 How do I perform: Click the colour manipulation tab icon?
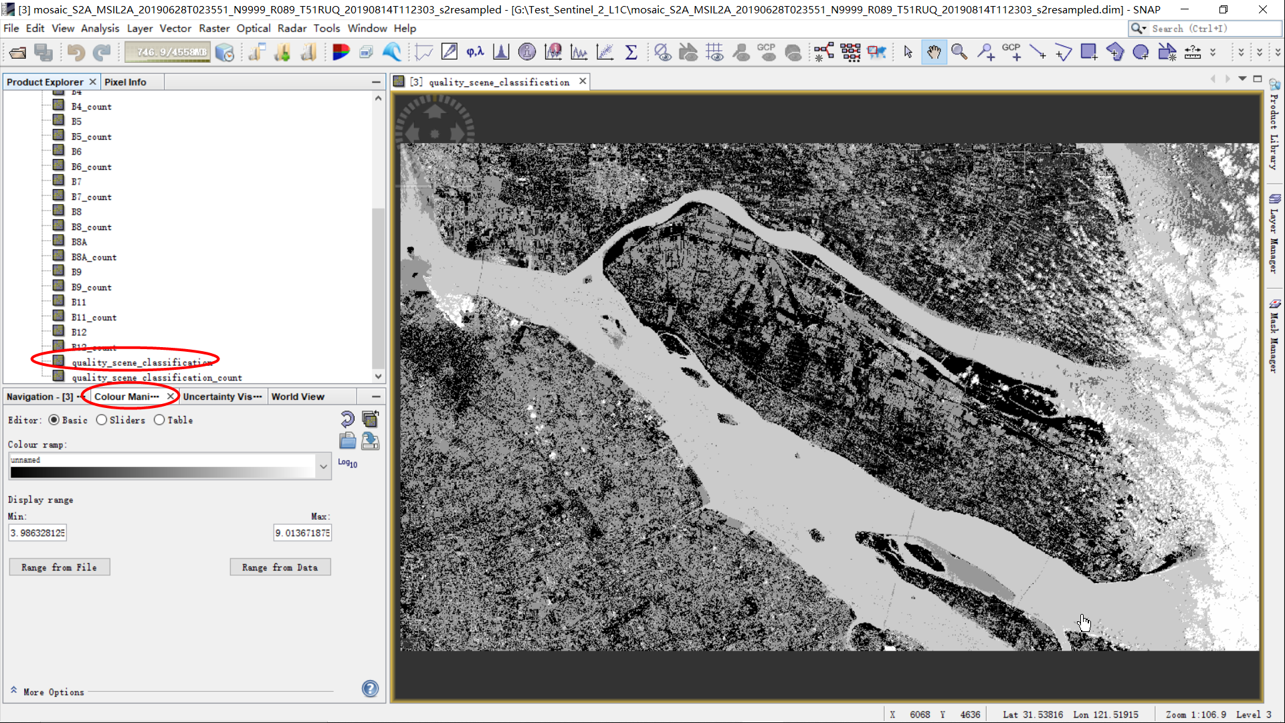pyautogui.click(x=126, y=397)
